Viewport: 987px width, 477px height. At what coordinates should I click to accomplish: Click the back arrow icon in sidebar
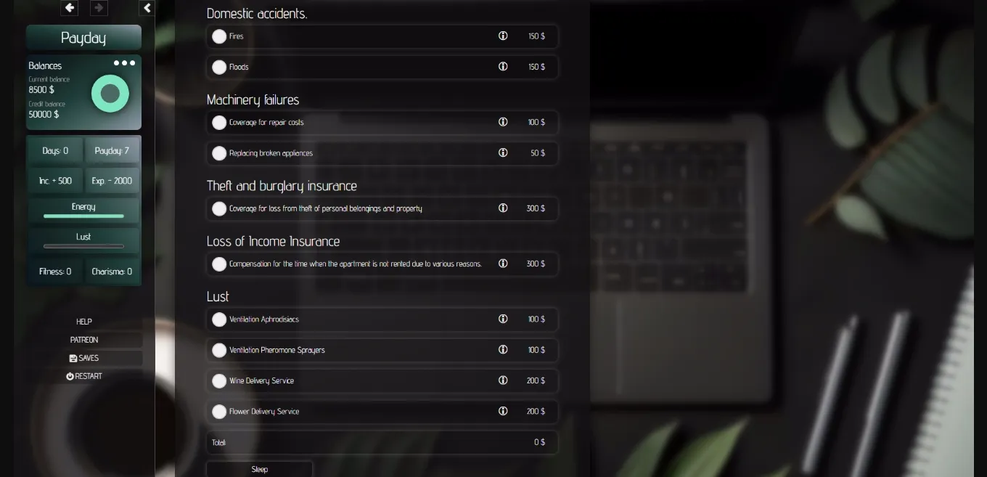pyautogui.click(x=70, y=8)
